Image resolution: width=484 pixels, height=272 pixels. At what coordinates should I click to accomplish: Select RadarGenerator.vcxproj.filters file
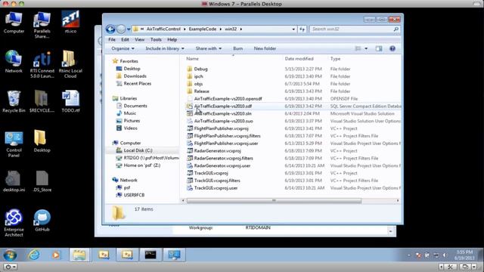[223, 158]
